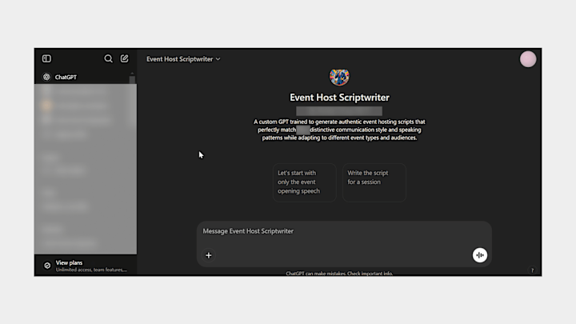
Task: Choose 'Write the script for a session' prompt
Action: tap(374, 182)
